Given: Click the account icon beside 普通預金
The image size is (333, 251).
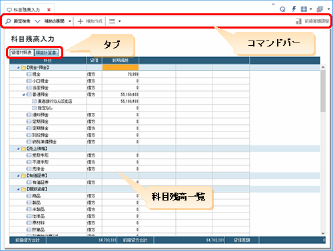Looking at the screenshot, I should point(29,94).
